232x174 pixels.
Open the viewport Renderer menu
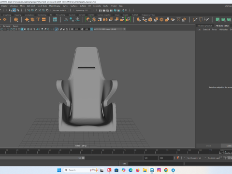(x=6, y=26)
